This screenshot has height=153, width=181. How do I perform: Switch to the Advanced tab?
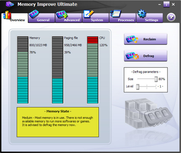(69, 18)
